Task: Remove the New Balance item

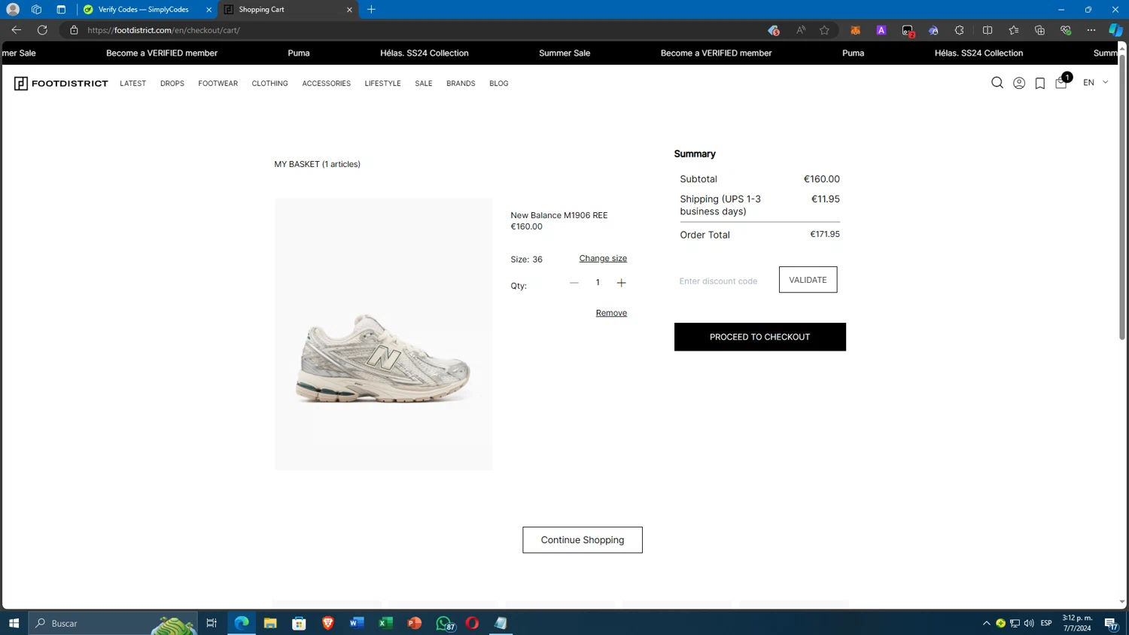Action: [611, 313]
